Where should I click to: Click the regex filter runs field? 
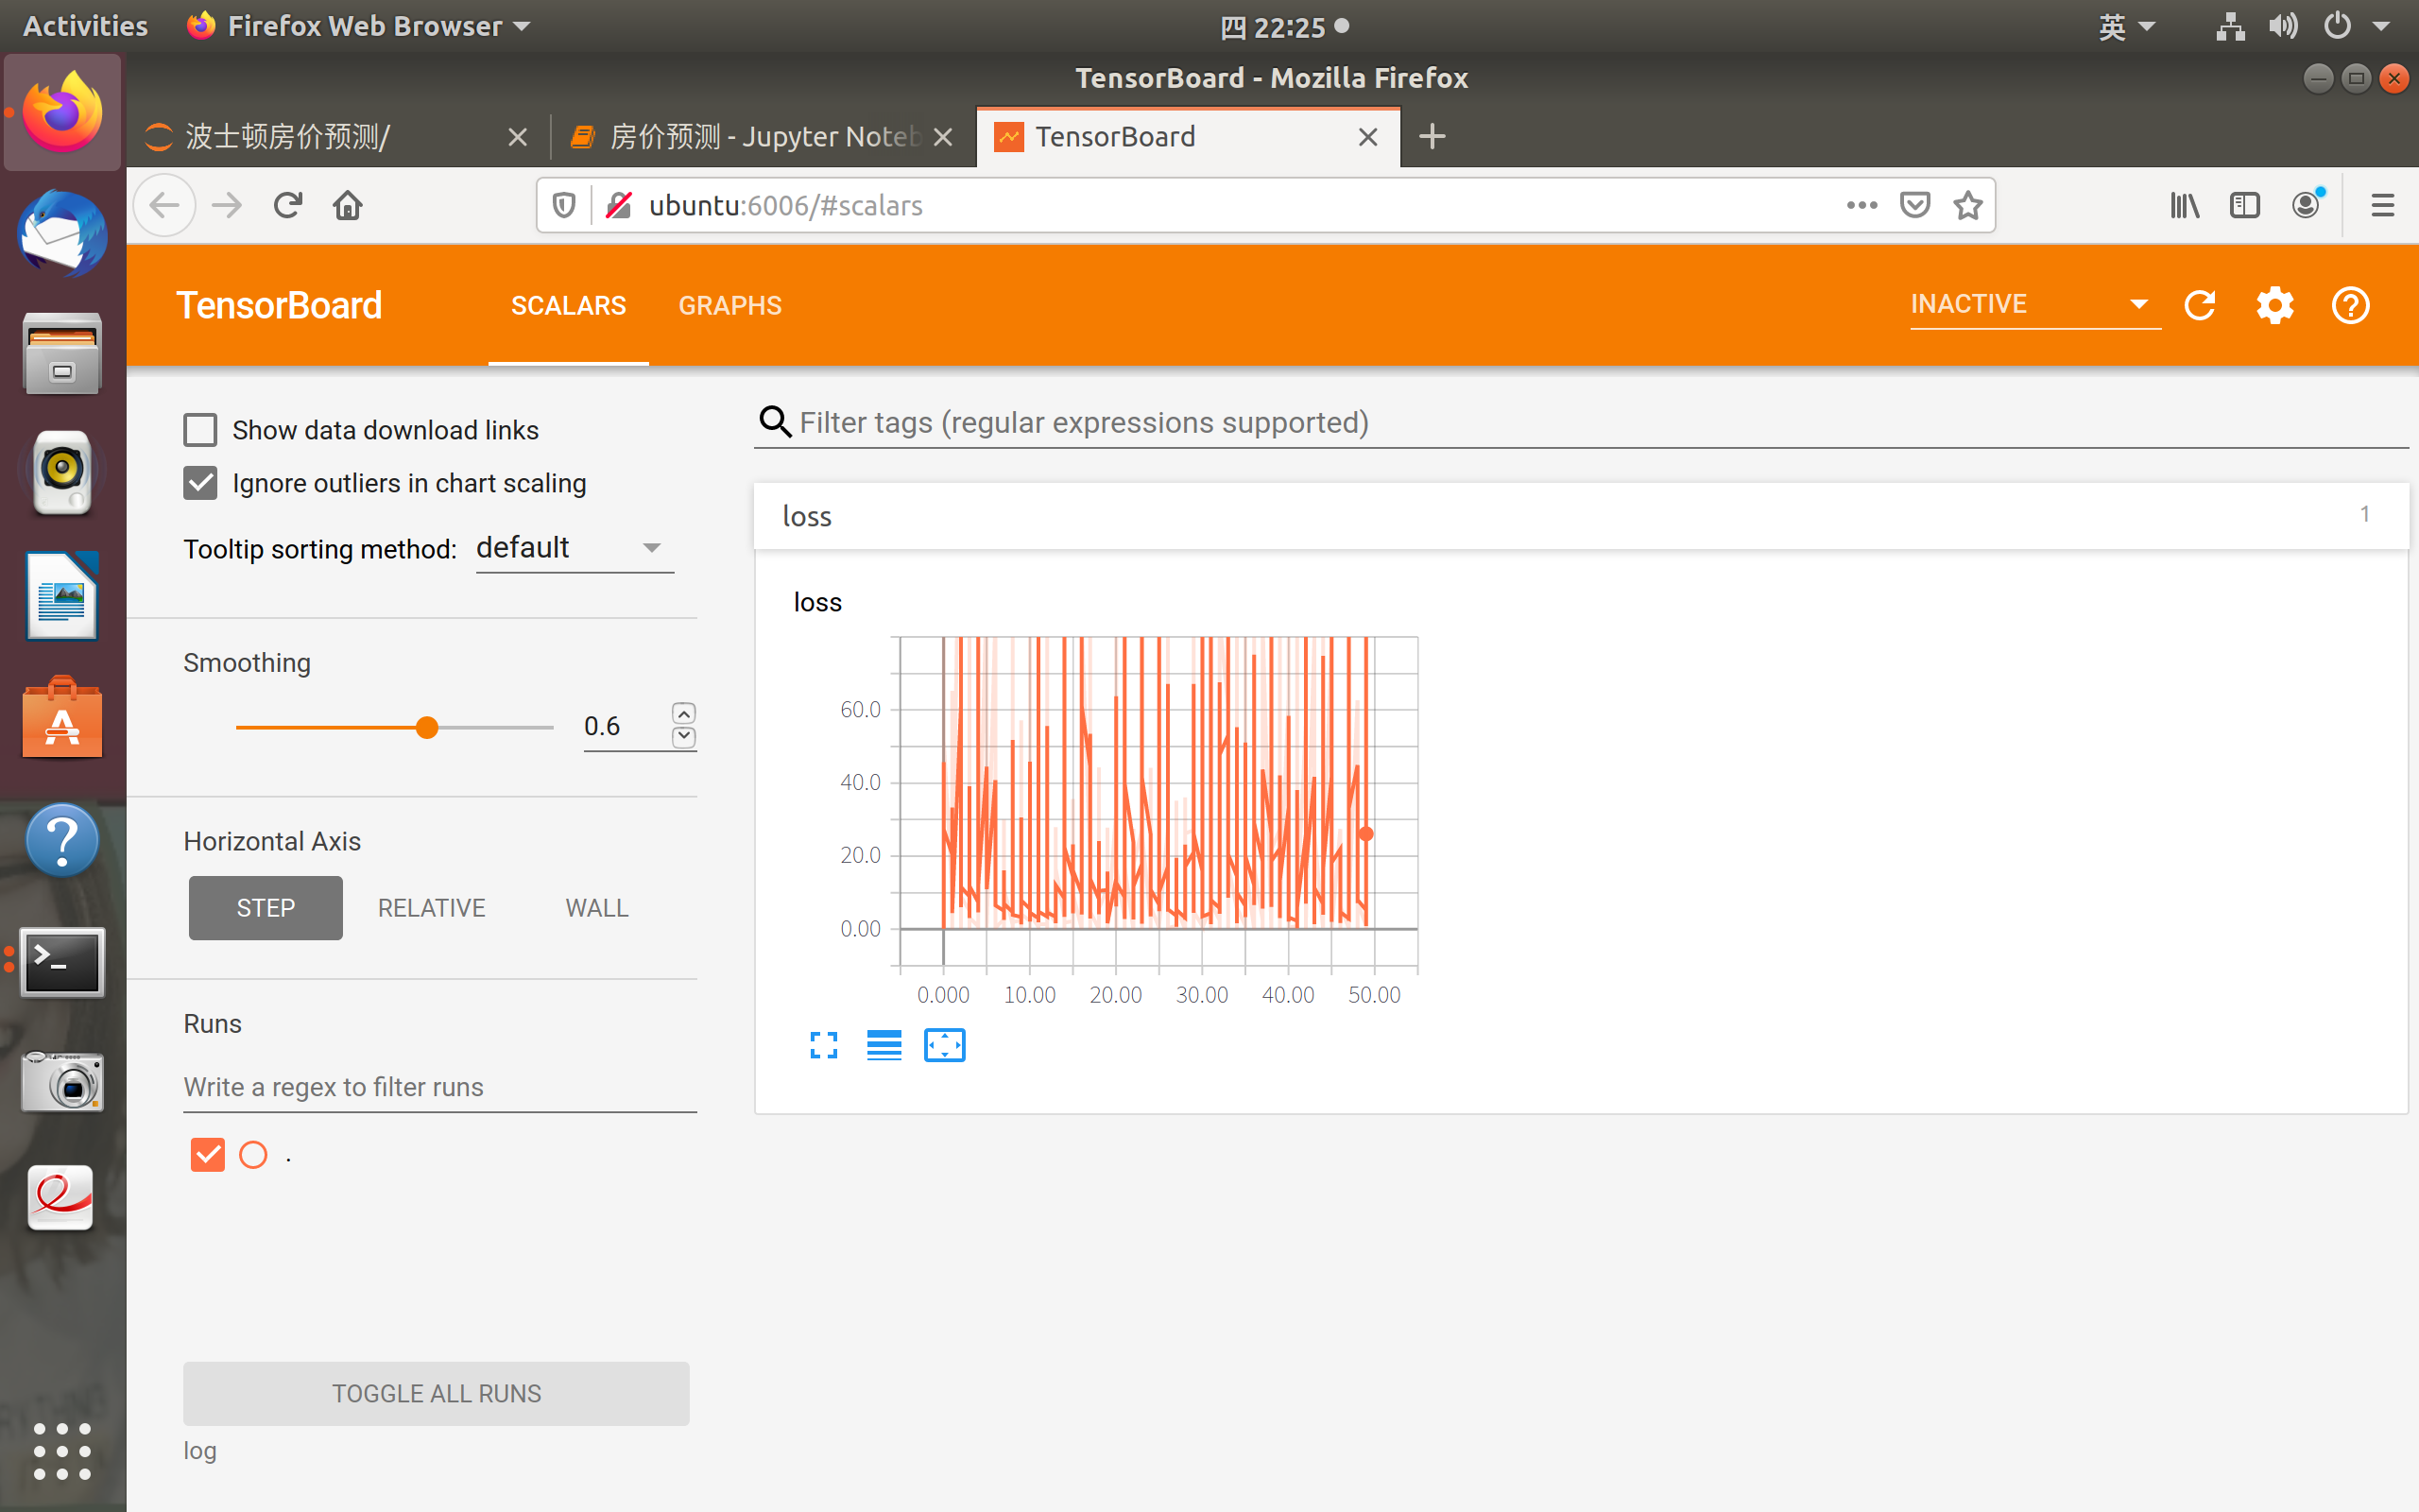pyautogui.click(x=439, y=1087)
